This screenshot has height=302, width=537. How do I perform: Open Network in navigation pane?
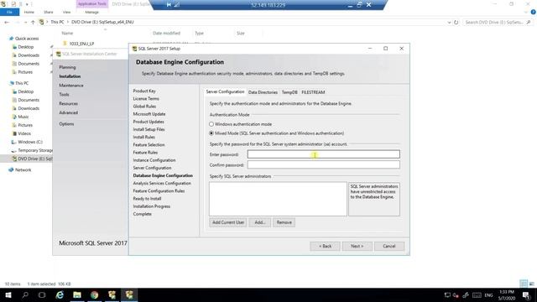coord(23,169)
